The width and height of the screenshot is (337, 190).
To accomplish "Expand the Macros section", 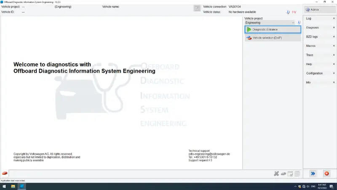I will [x=320, y=46].
